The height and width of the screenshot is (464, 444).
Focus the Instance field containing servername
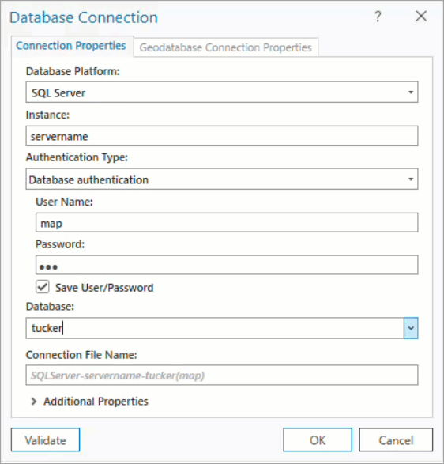222,136
